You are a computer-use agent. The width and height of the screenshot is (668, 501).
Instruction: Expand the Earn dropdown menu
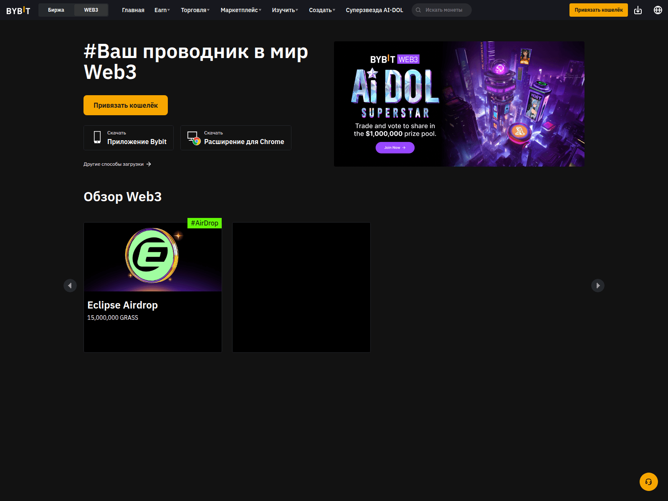coord(162,10)
